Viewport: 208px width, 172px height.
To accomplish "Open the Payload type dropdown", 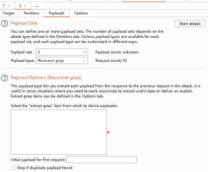I will (x=62, y=60).
